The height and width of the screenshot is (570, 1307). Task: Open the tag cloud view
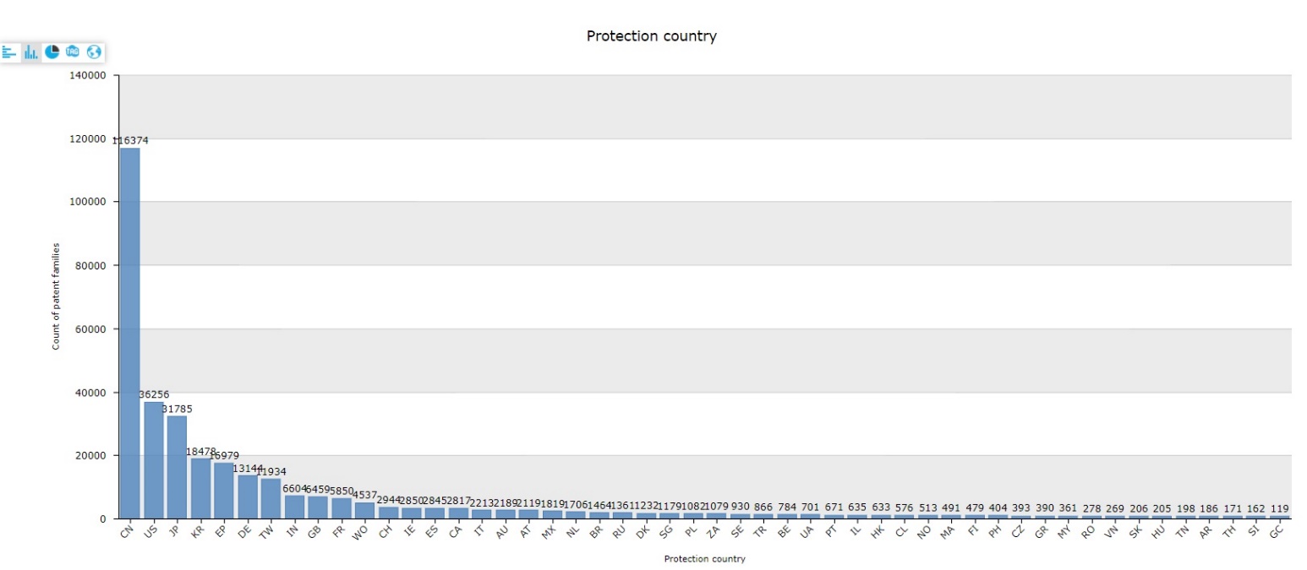tap(73, 52)
